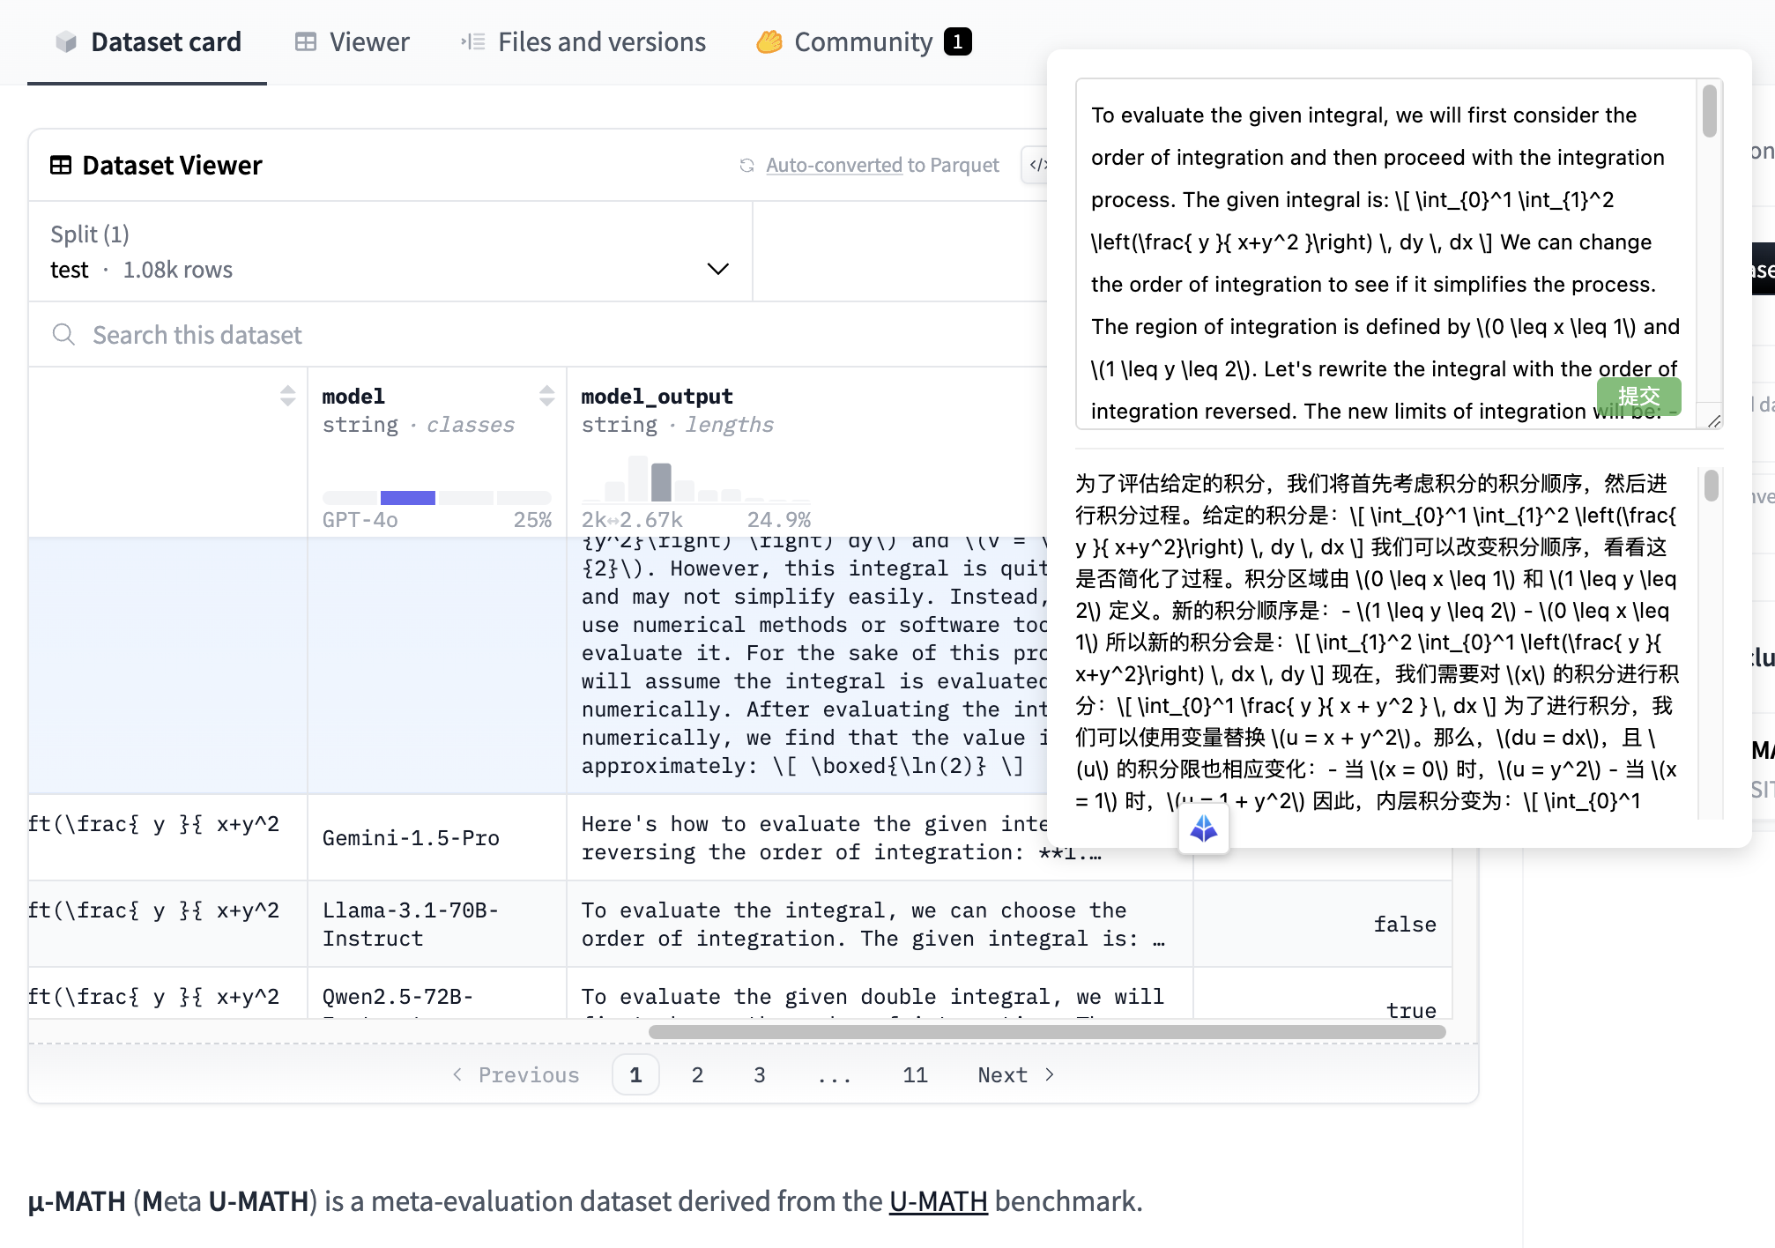Click the blue translator extension icon
This screenshot has width=1775, height=1248.
click(1203, 829)
